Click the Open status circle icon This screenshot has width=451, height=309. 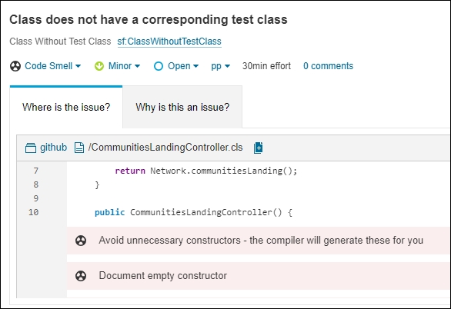(159, 66)
